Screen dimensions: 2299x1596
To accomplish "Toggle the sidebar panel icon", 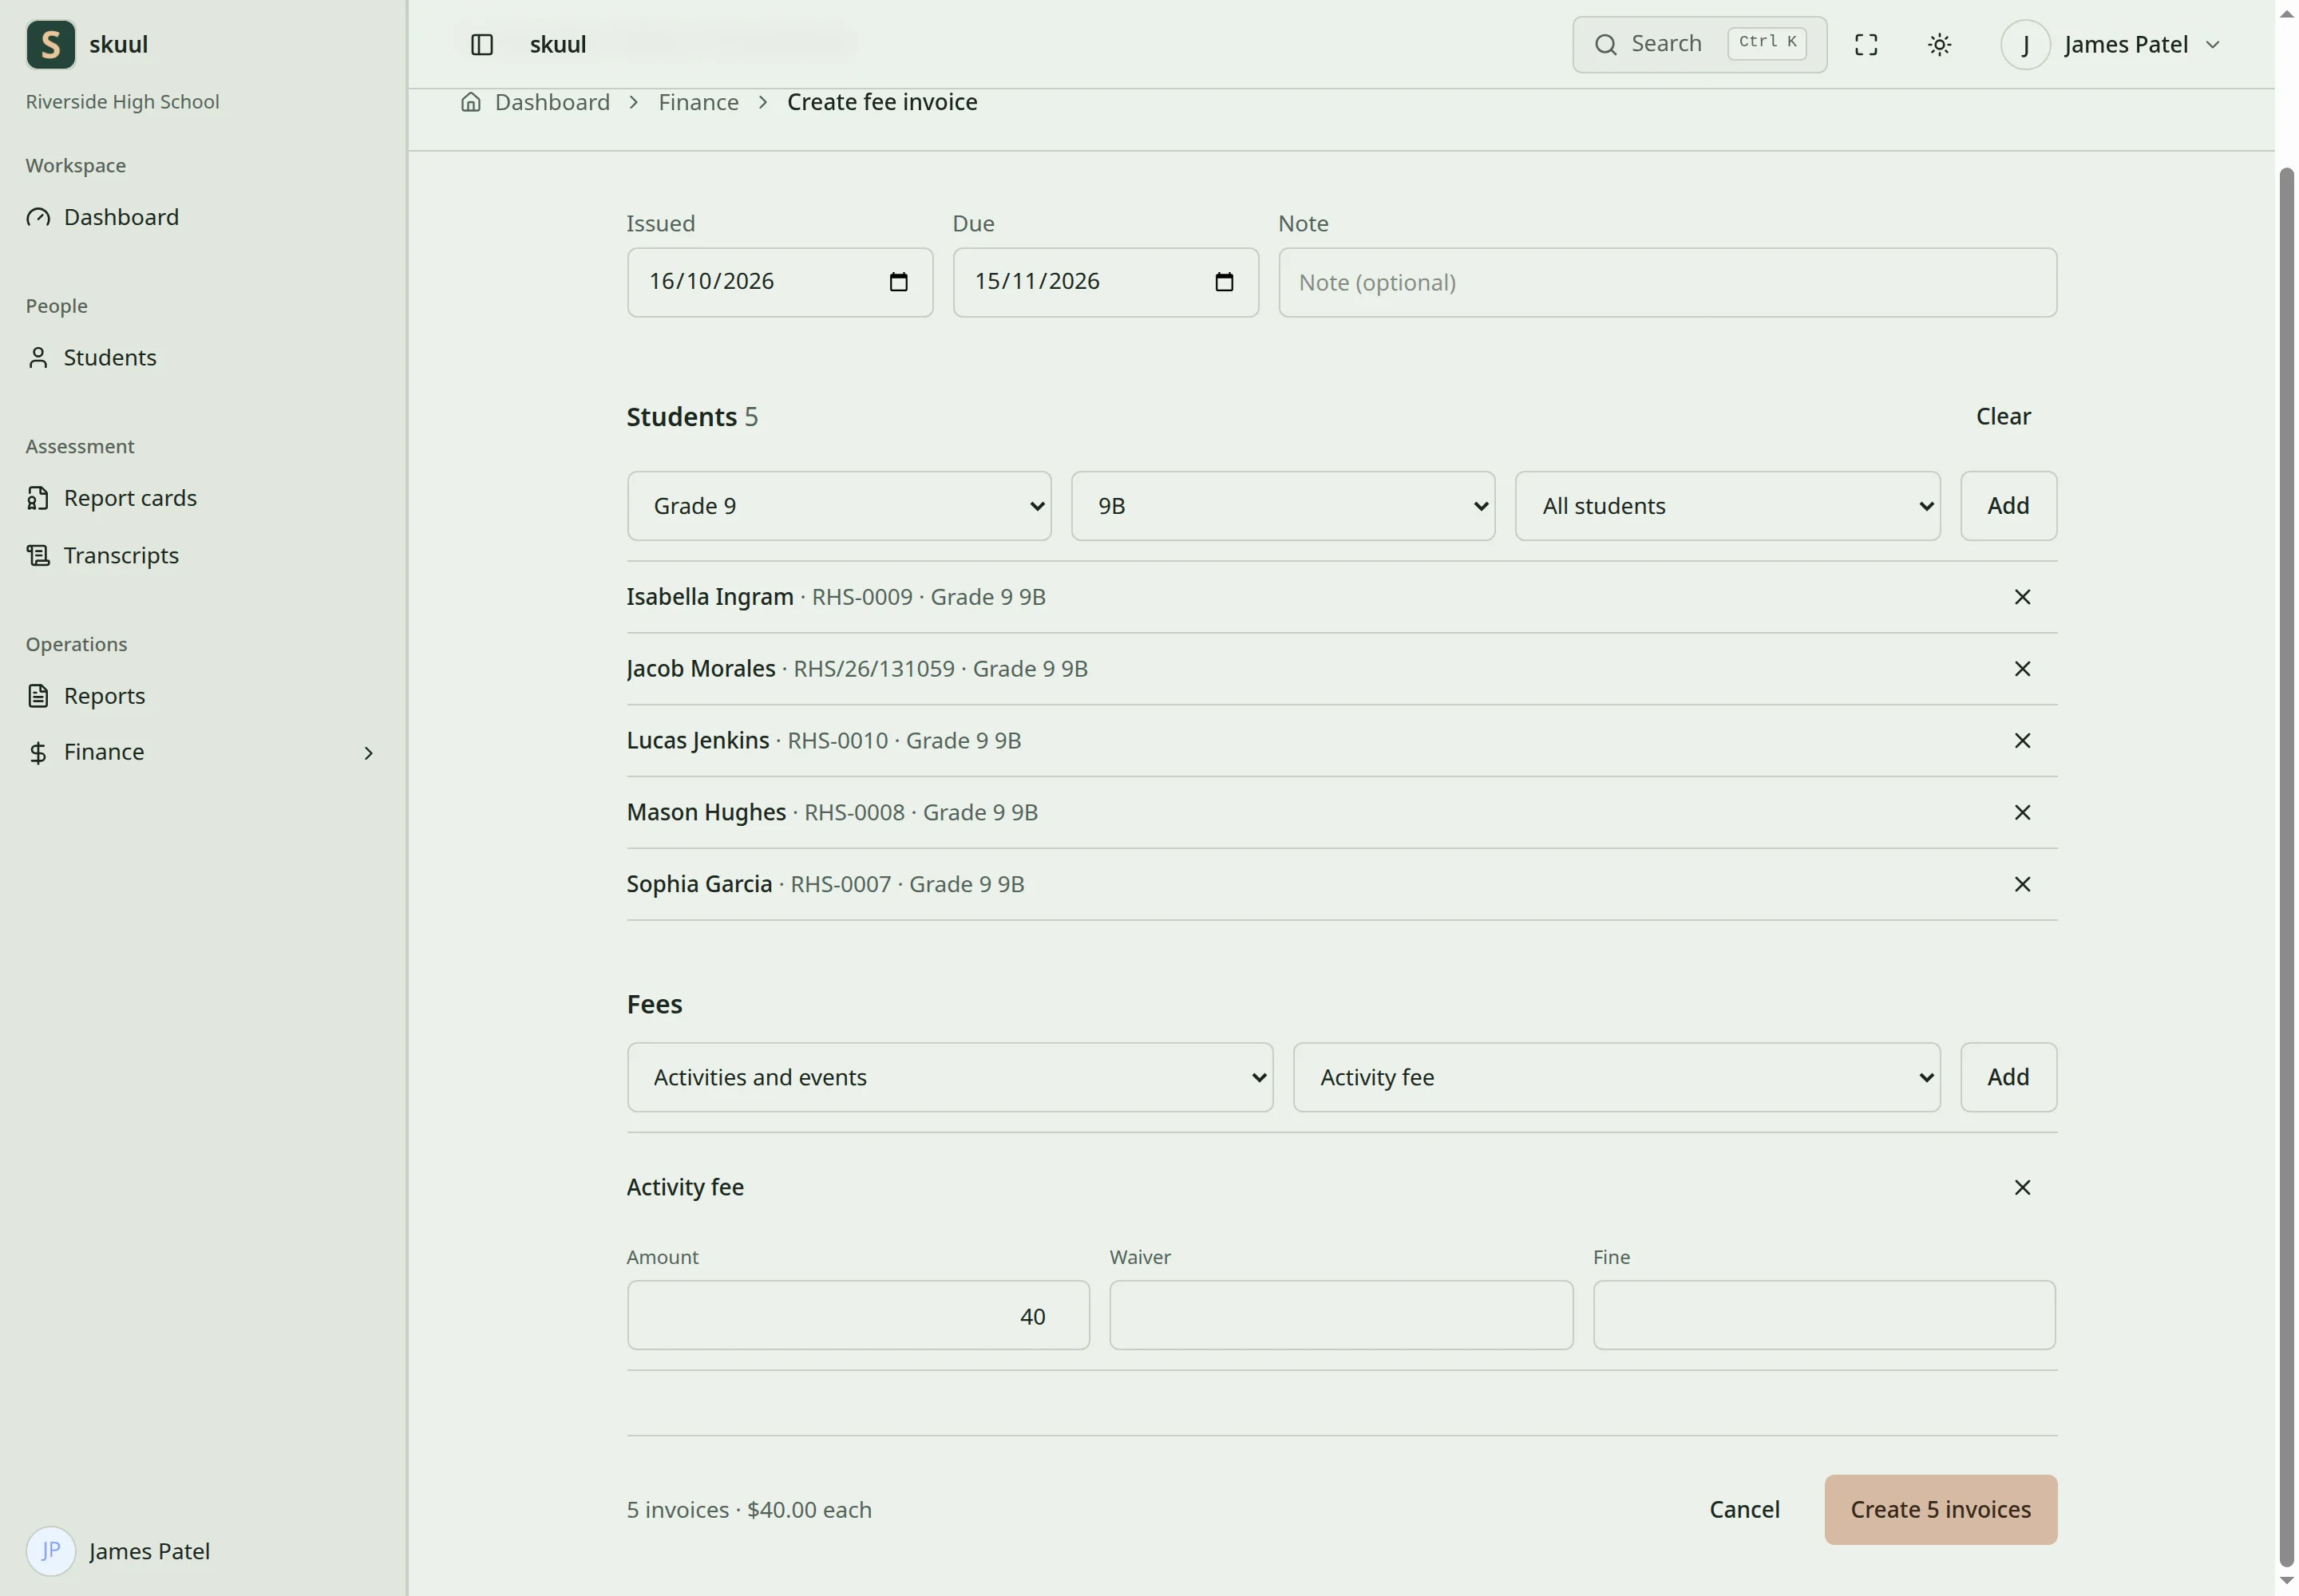I will click(x=482, y=44).
